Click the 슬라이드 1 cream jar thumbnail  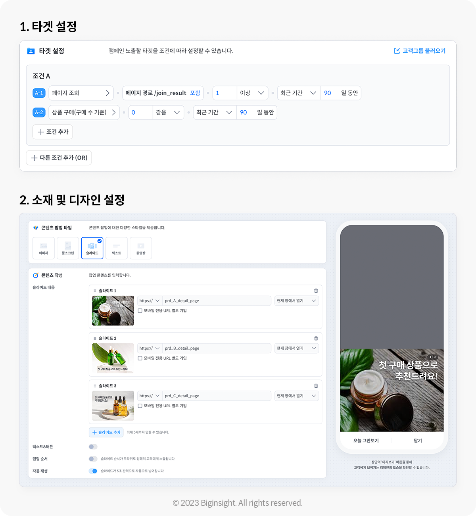[x=113, y=311]
